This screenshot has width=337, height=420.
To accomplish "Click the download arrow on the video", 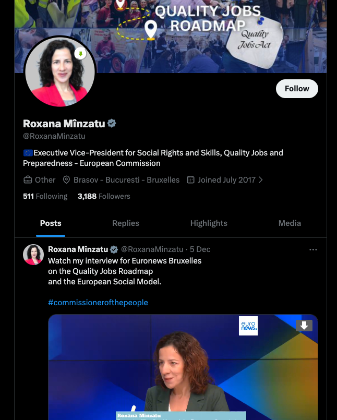I will click(x=304, y=326).
